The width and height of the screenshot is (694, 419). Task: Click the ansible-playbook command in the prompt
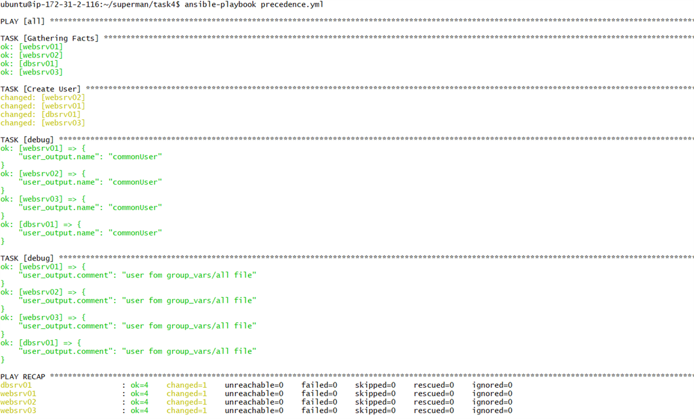218,4
